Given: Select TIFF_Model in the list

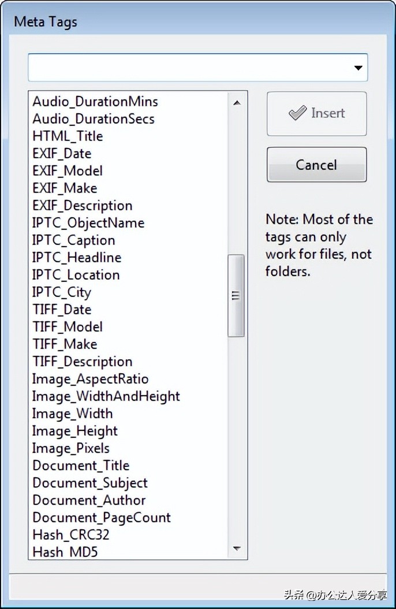Looking at the screenshot, I should click(68, 327).
